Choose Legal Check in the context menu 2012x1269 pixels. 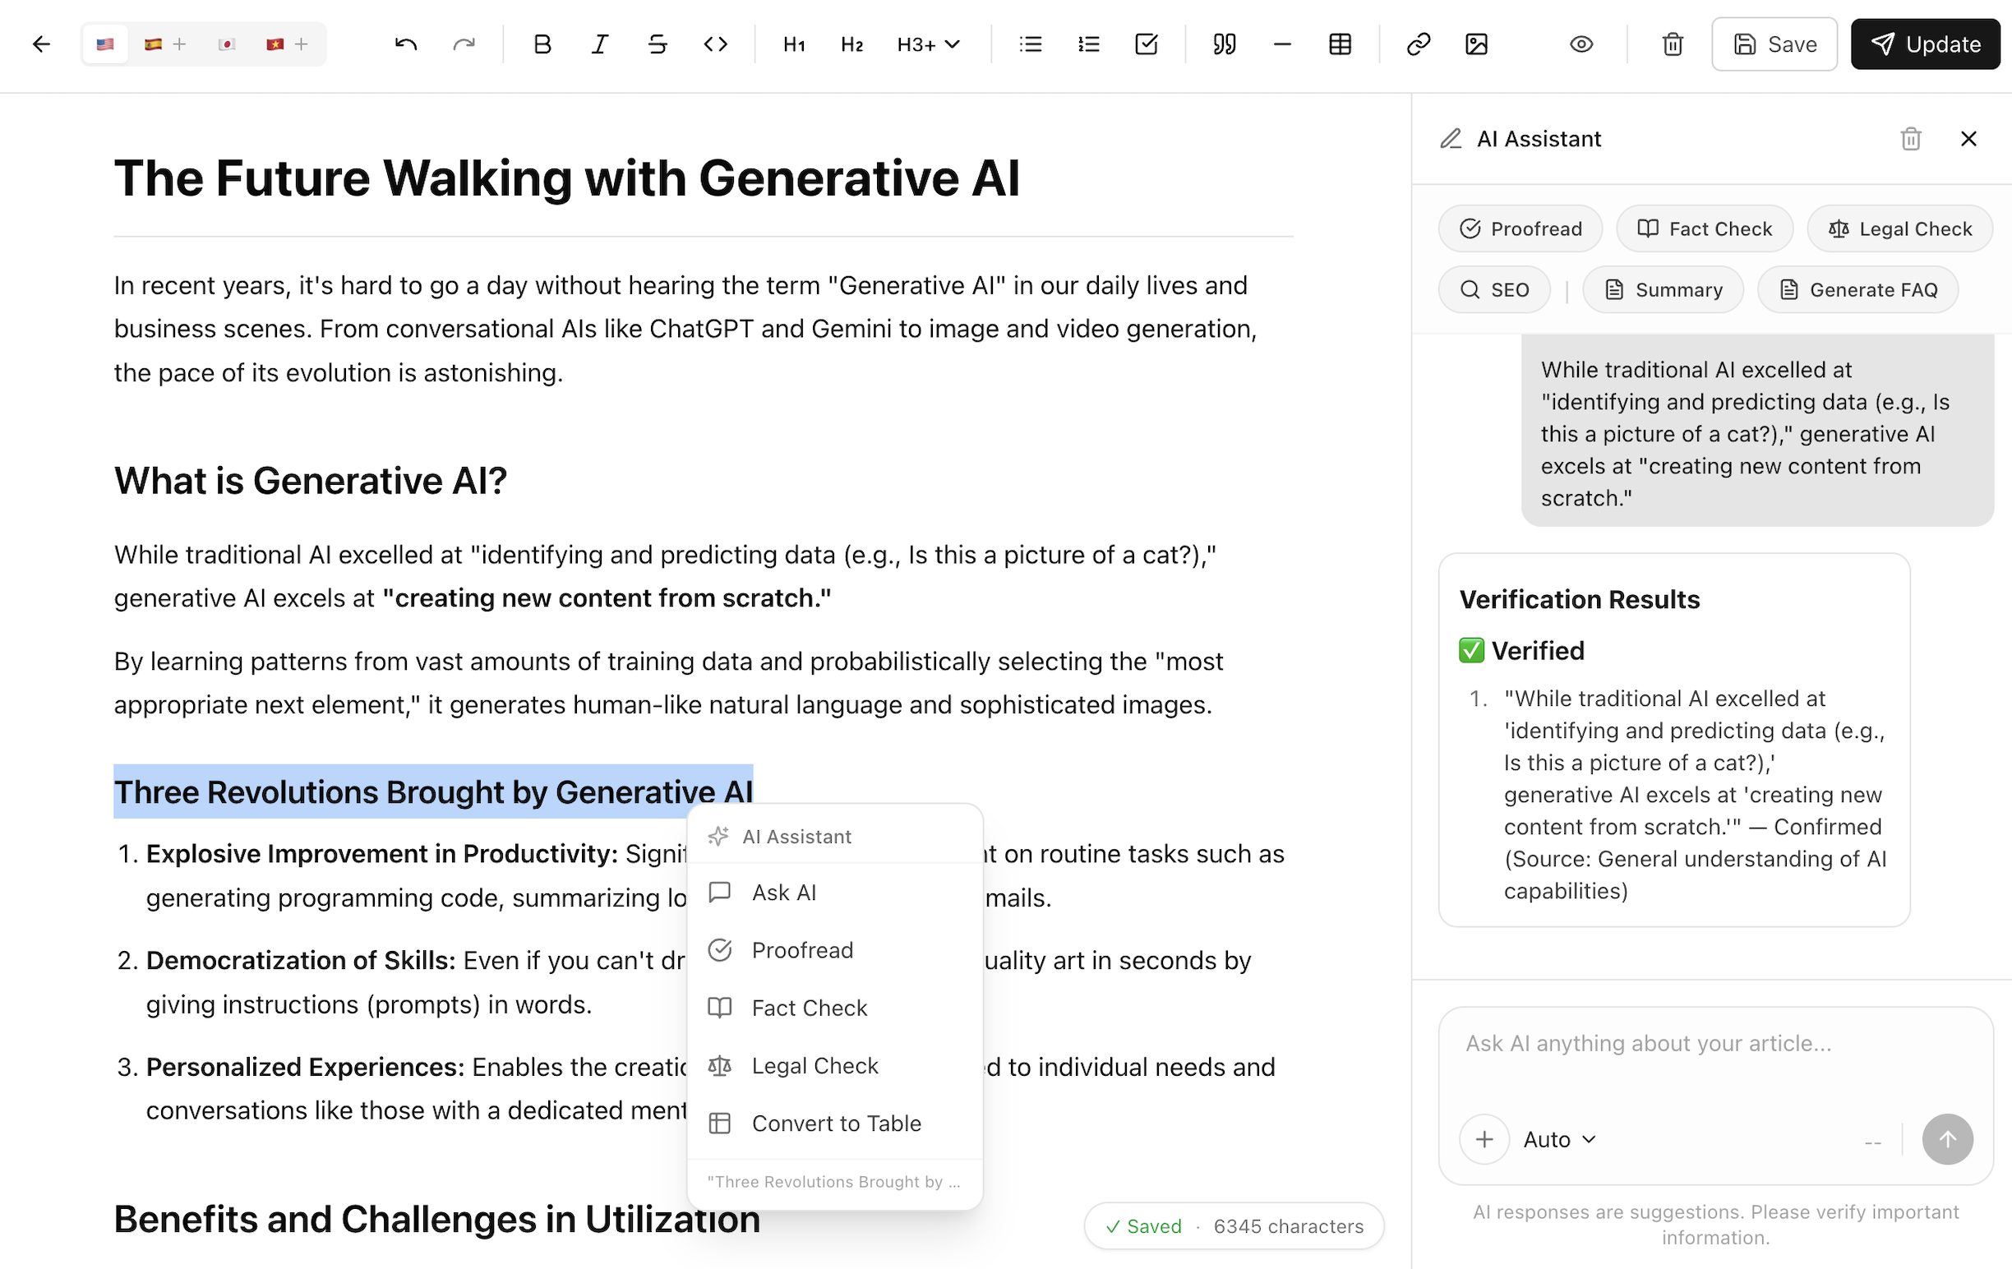coord(835,1066)
